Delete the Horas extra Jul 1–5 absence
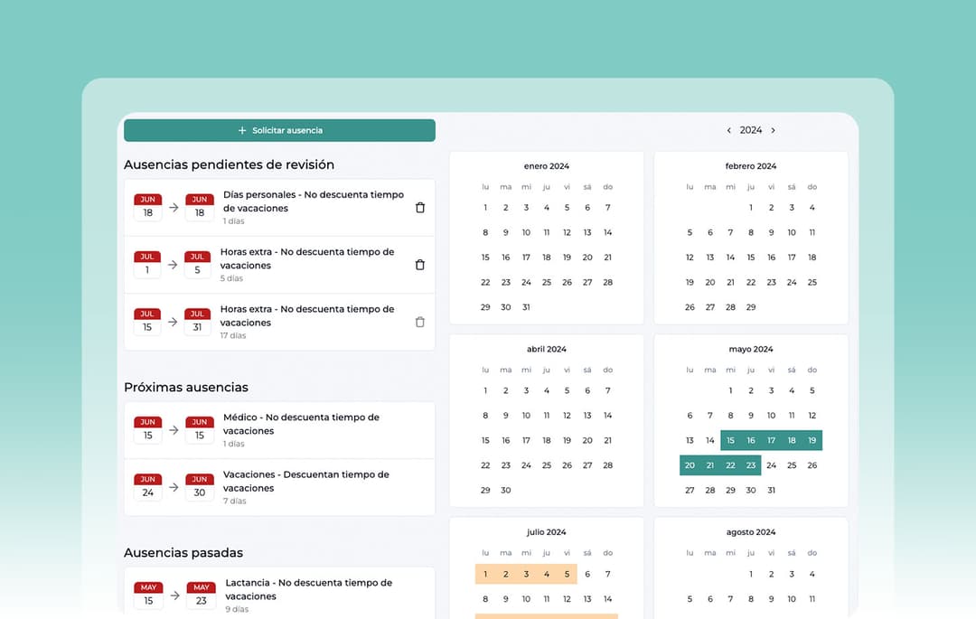976x619 pixels. pos(420,265)
